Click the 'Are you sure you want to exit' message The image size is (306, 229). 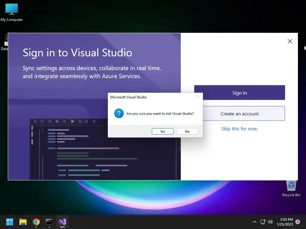click(160, 114)
